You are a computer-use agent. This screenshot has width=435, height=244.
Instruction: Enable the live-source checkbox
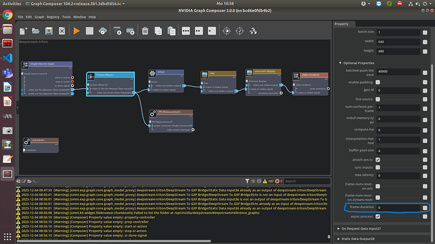(378, 99)
